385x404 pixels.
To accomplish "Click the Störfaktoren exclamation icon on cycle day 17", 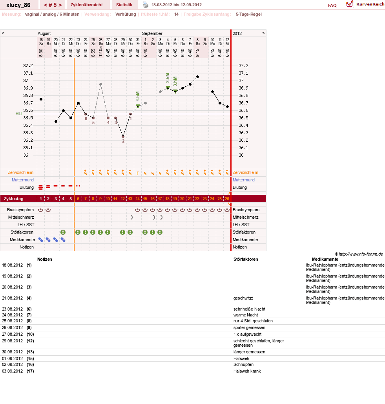I will 160,232.
